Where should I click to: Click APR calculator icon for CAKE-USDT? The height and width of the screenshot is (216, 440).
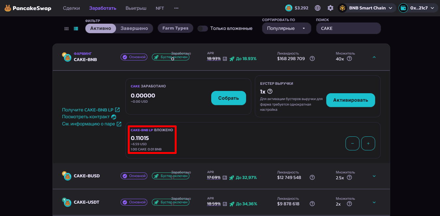[x=225, y=204]
